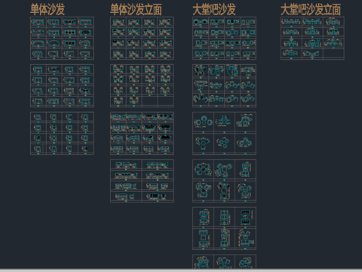Click top-left long sofa elevation in two-column grid
The image size is (362, 272).
coord(126,165)
